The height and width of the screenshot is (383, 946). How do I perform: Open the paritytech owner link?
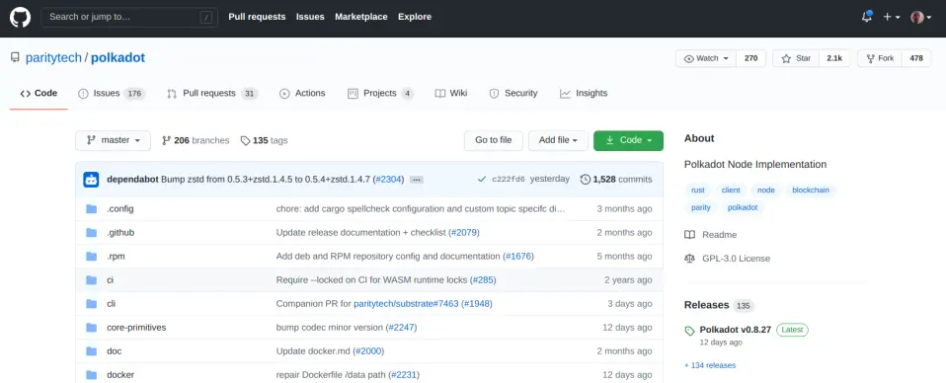click(x=53, y=58)
